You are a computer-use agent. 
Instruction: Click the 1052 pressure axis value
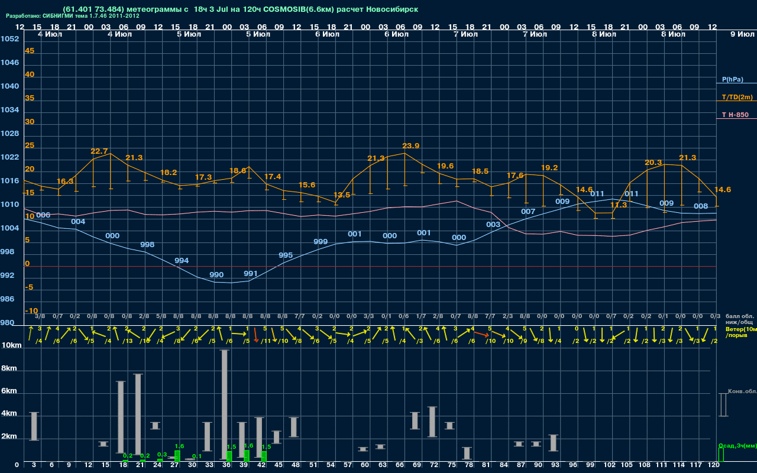pos(9,39)
